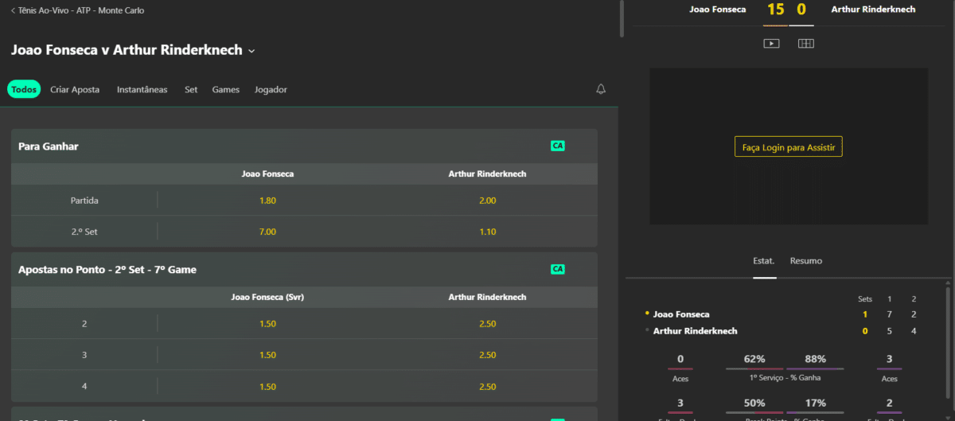Open the Estat. tab

pos(764,261)
